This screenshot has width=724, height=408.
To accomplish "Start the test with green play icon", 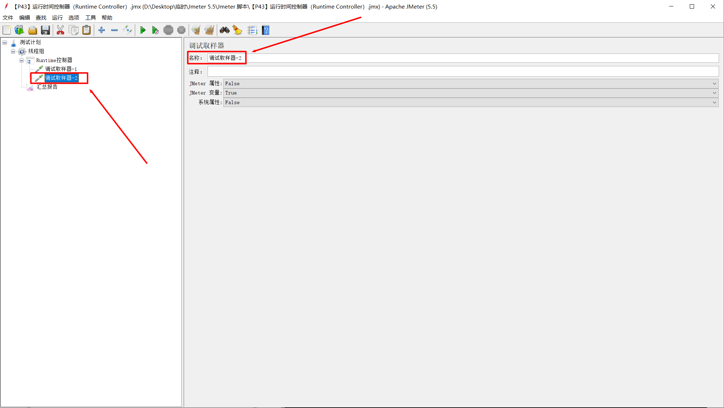I will [143, 30].
